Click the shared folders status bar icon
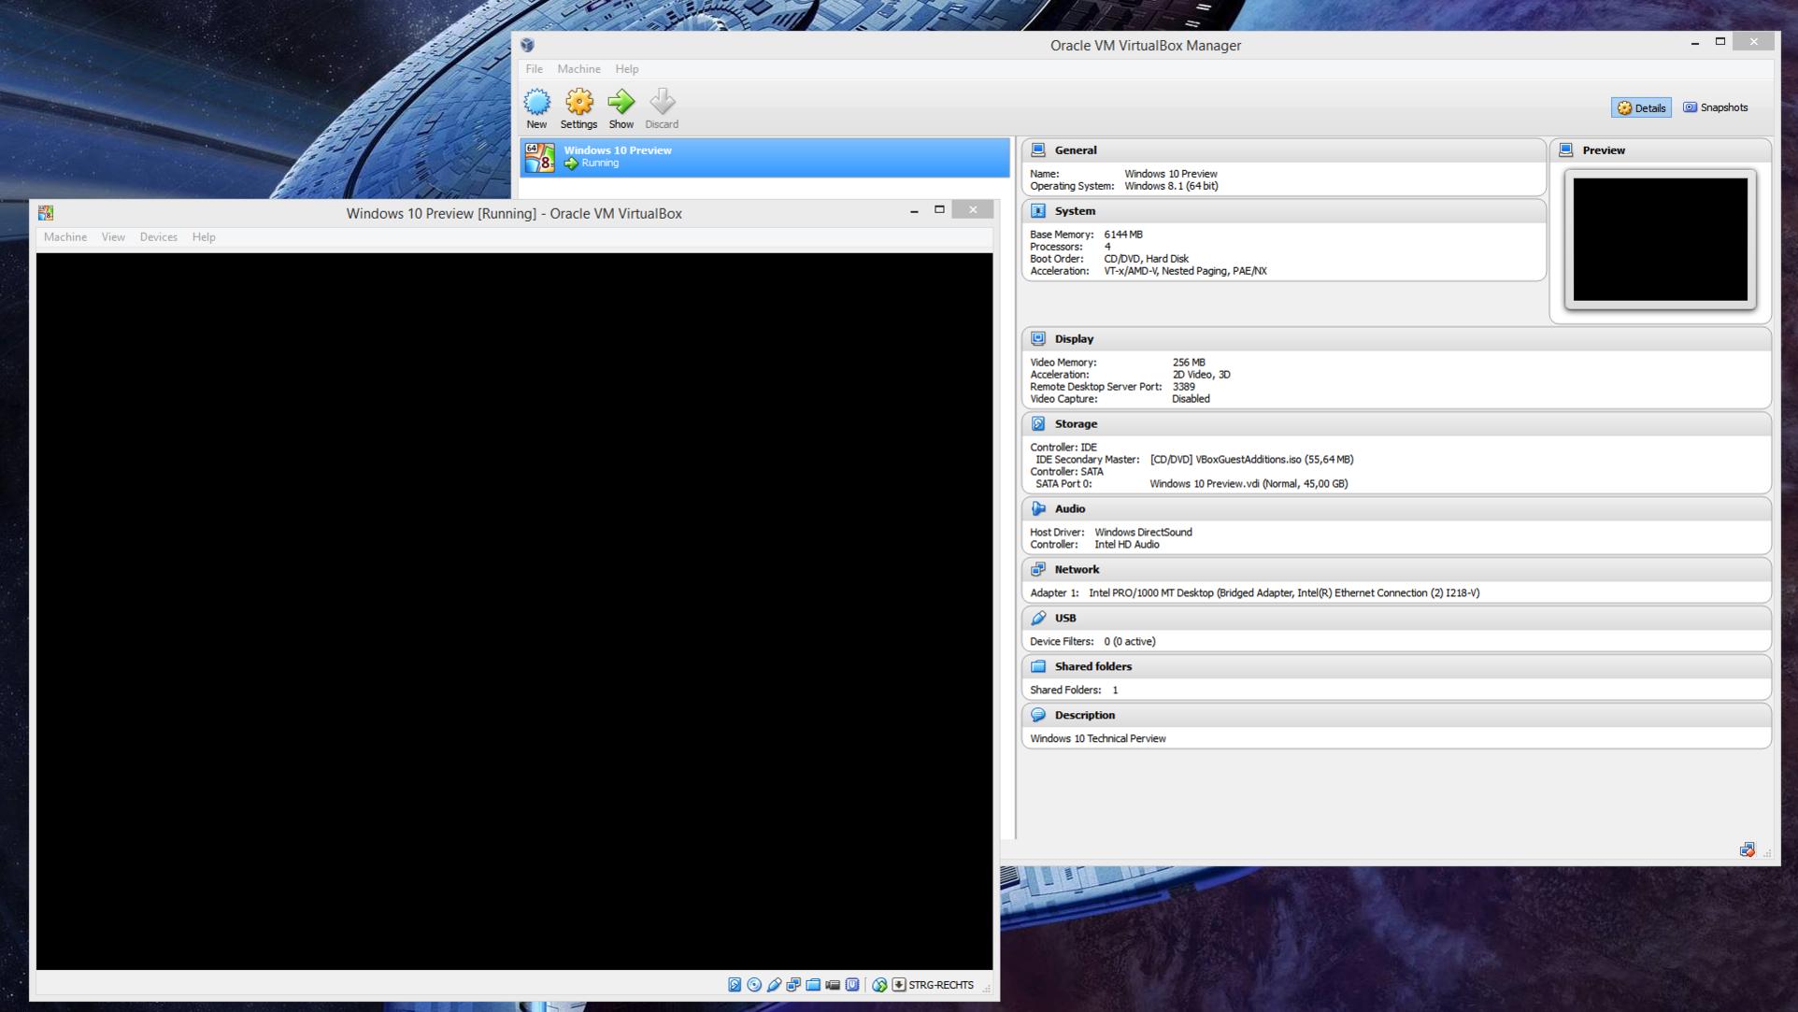This screenshot has width=1798, height=1012. [813, 985]
